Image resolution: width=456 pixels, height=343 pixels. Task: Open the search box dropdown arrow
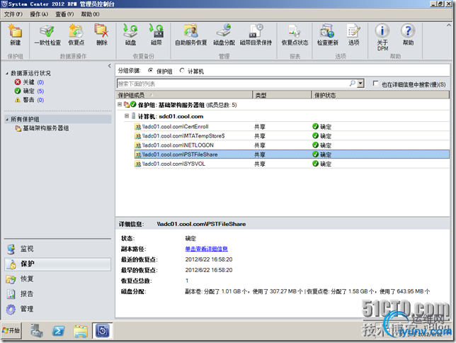click(x=360, y=84)
